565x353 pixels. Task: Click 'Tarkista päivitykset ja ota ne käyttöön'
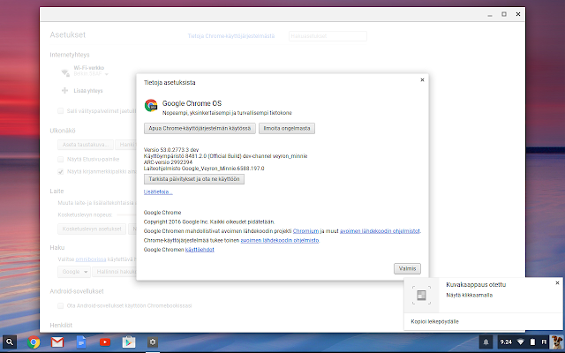click(x=193, y=178)
